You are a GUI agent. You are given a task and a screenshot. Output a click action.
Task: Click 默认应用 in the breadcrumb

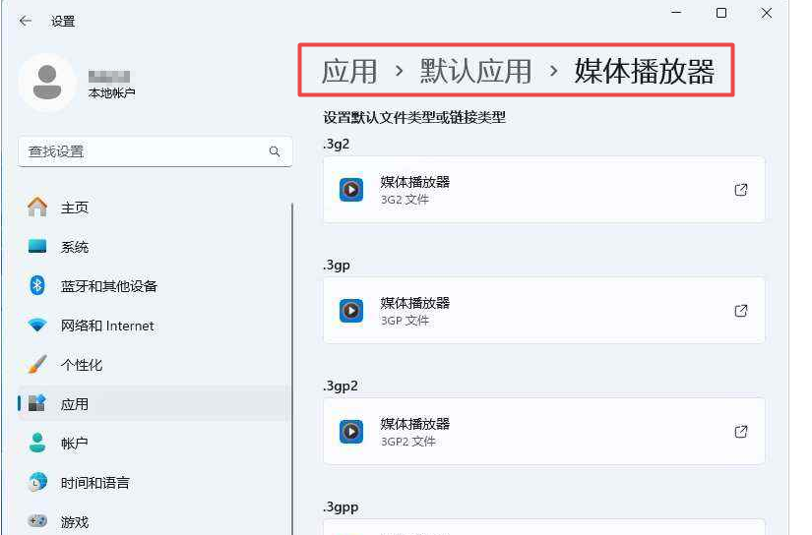tap(475, 71)
